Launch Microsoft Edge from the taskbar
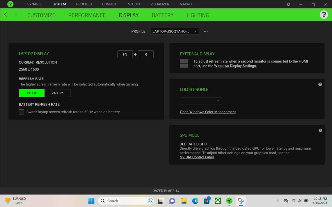 (195, 201)
